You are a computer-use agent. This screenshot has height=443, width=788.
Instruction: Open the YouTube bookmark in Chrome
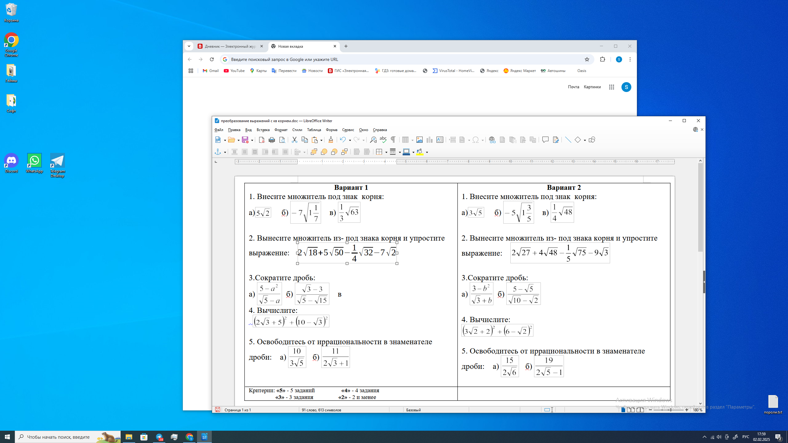pos(234,71)
